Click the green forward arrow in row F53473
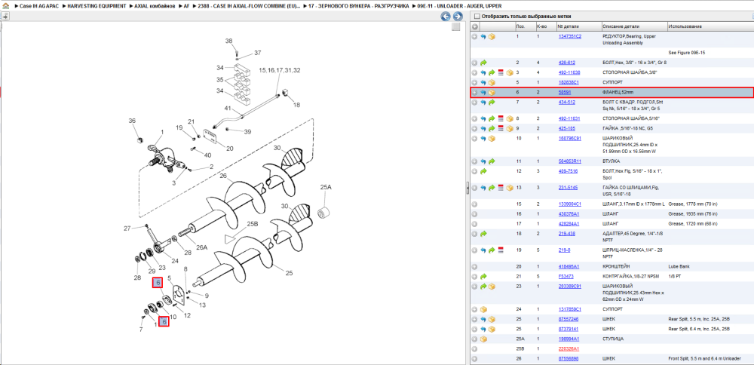Viewport: 754px width, 365px height. (484, 277)
